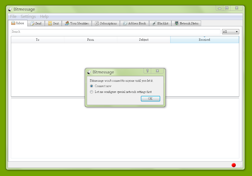Sort messages by the Received column

204,39
